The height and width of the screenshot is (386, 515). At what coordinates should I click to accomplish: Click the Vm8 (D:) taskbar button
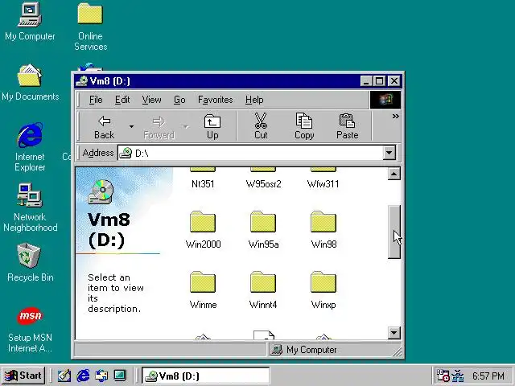[206, 376]
